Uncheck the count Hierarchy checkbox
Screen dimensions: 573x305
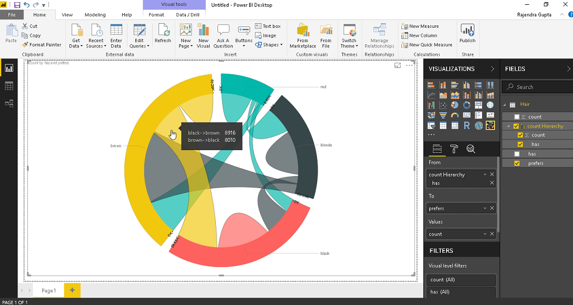click(x=516, y=126)
